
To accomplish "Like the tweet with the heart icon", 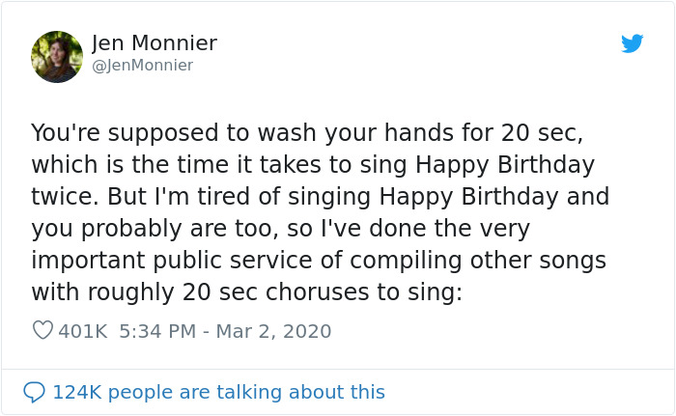I will pyautogui.click(x=42, y=331).
